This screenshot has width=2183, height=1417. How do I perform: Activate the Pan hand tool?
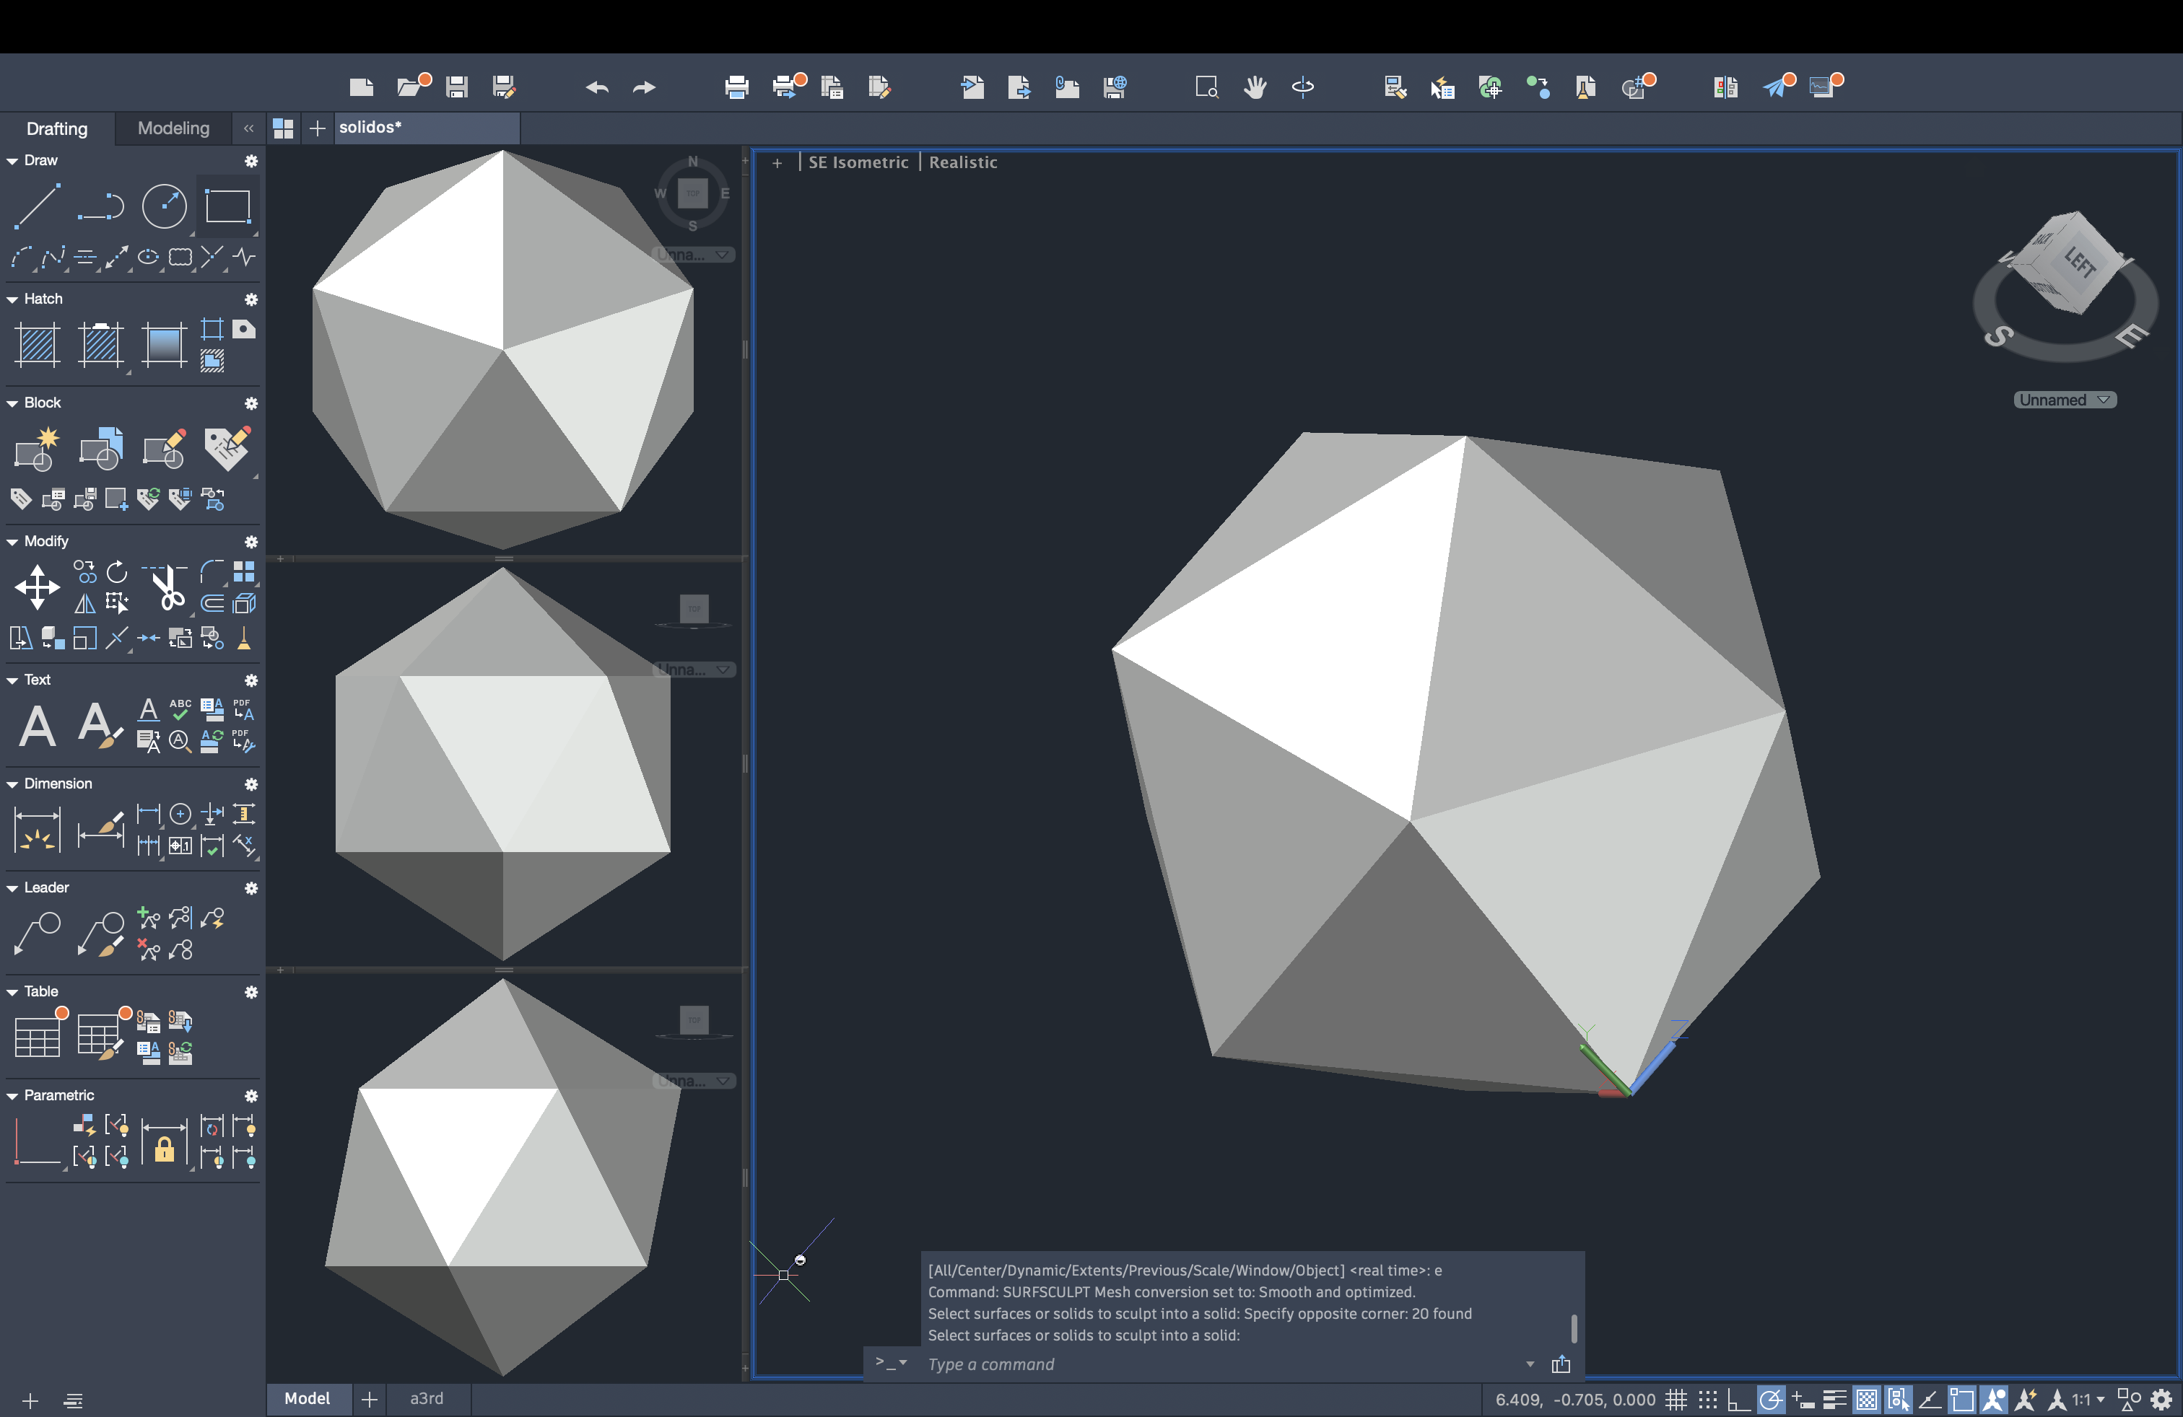[1255, 87]
